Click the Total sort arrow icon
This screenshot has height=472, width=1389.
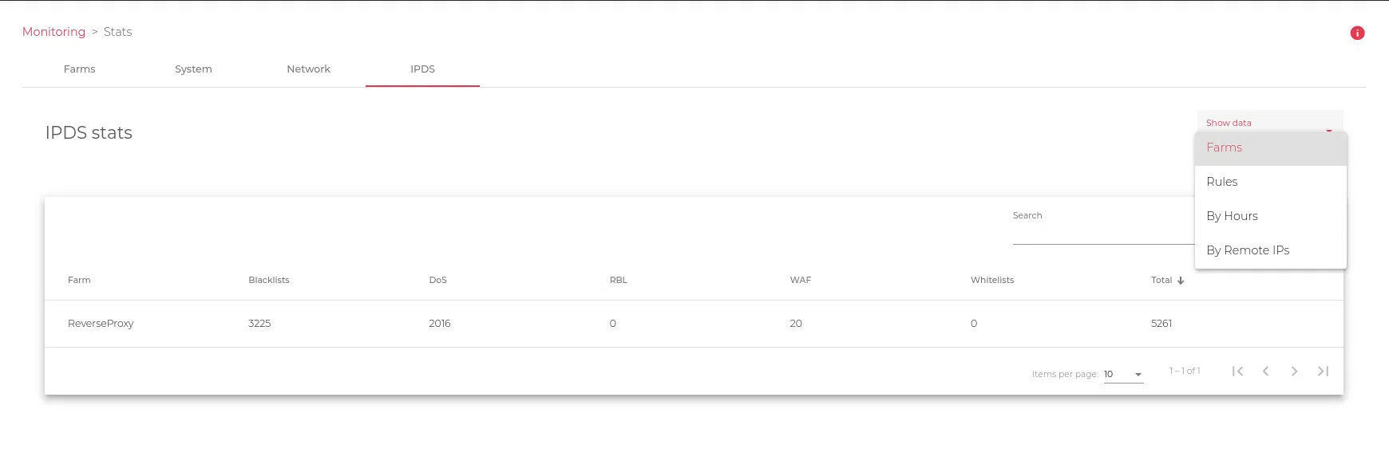tap(1181, 281)
